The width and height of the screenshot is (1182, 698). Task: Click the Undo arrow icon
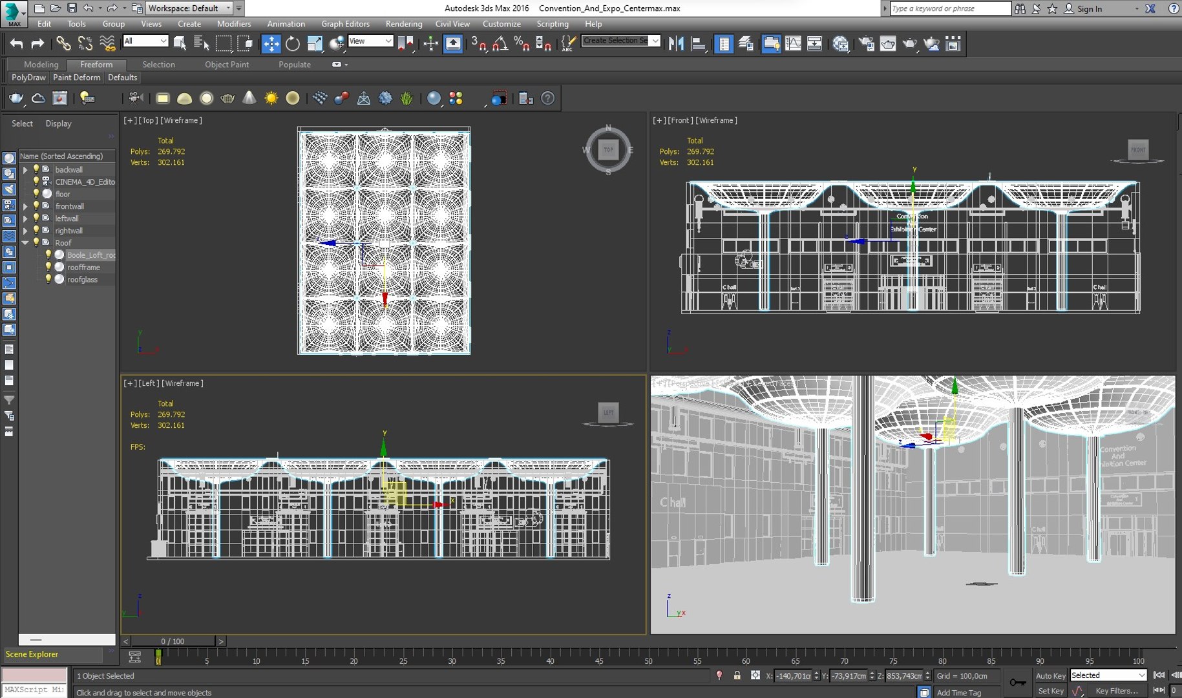pyautogui.click(x=16, y=43)
